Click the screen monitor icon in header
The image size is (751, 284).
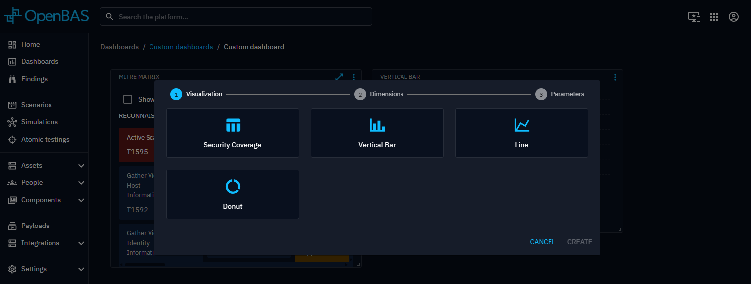(x=694, y=17)
